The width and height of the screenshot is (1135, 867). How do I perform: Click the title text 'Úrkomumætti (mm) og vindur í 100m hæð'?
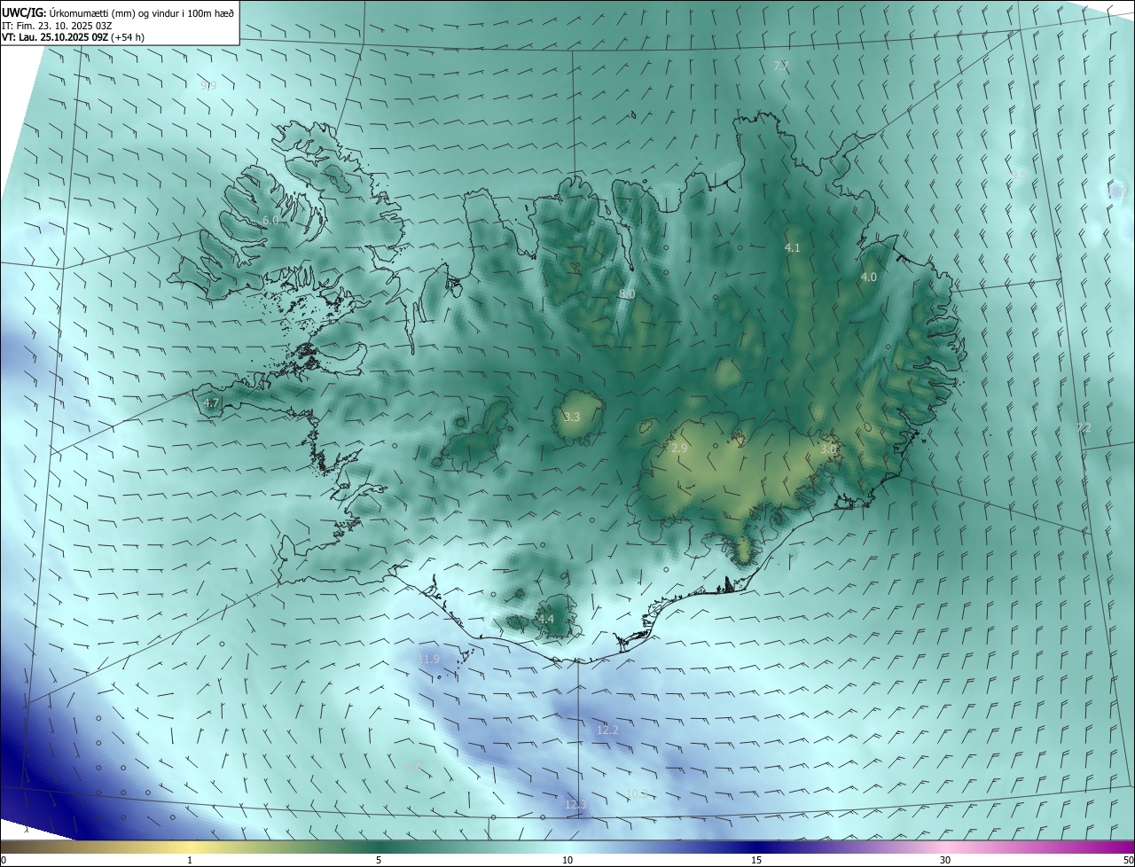(x=141, y=12)
